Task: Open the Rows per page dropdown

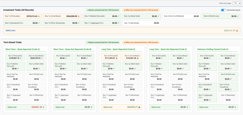Action: pos(237,3)
